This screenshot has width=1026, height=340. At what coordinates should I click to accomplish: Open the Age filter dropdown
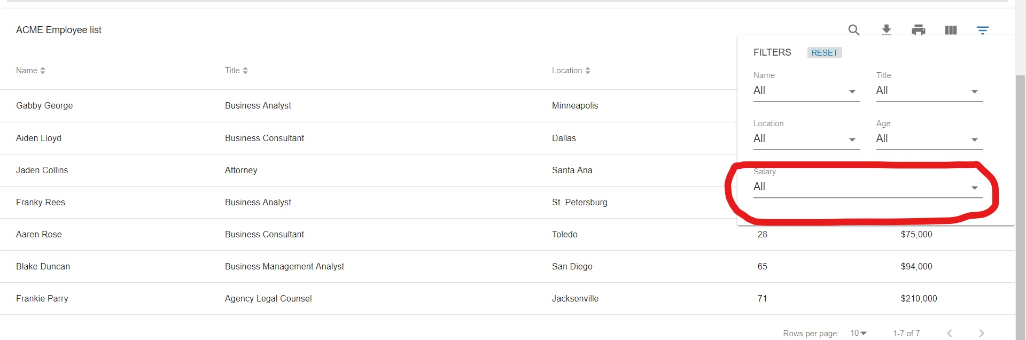click(929, 139)
